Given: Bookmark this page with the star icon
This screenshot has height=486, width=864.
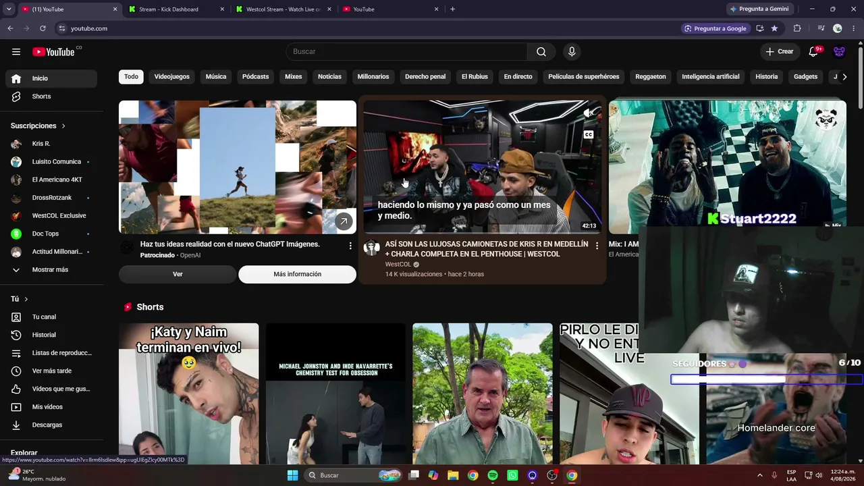Looking at the screenshot, I should (x=774, y=28).
